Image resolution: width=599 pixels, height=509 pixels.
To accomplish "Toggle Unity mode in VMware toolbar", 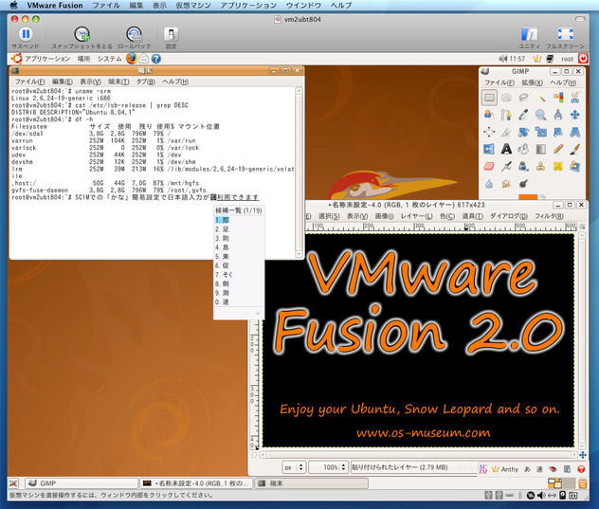I will click(x=529, y=38).
